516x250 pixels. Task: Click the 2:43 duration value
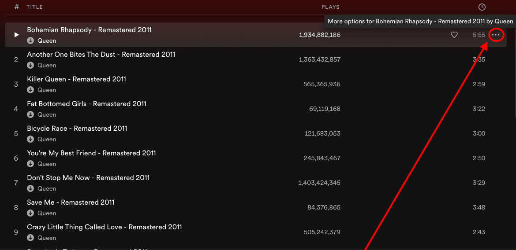tap(479, 232)
